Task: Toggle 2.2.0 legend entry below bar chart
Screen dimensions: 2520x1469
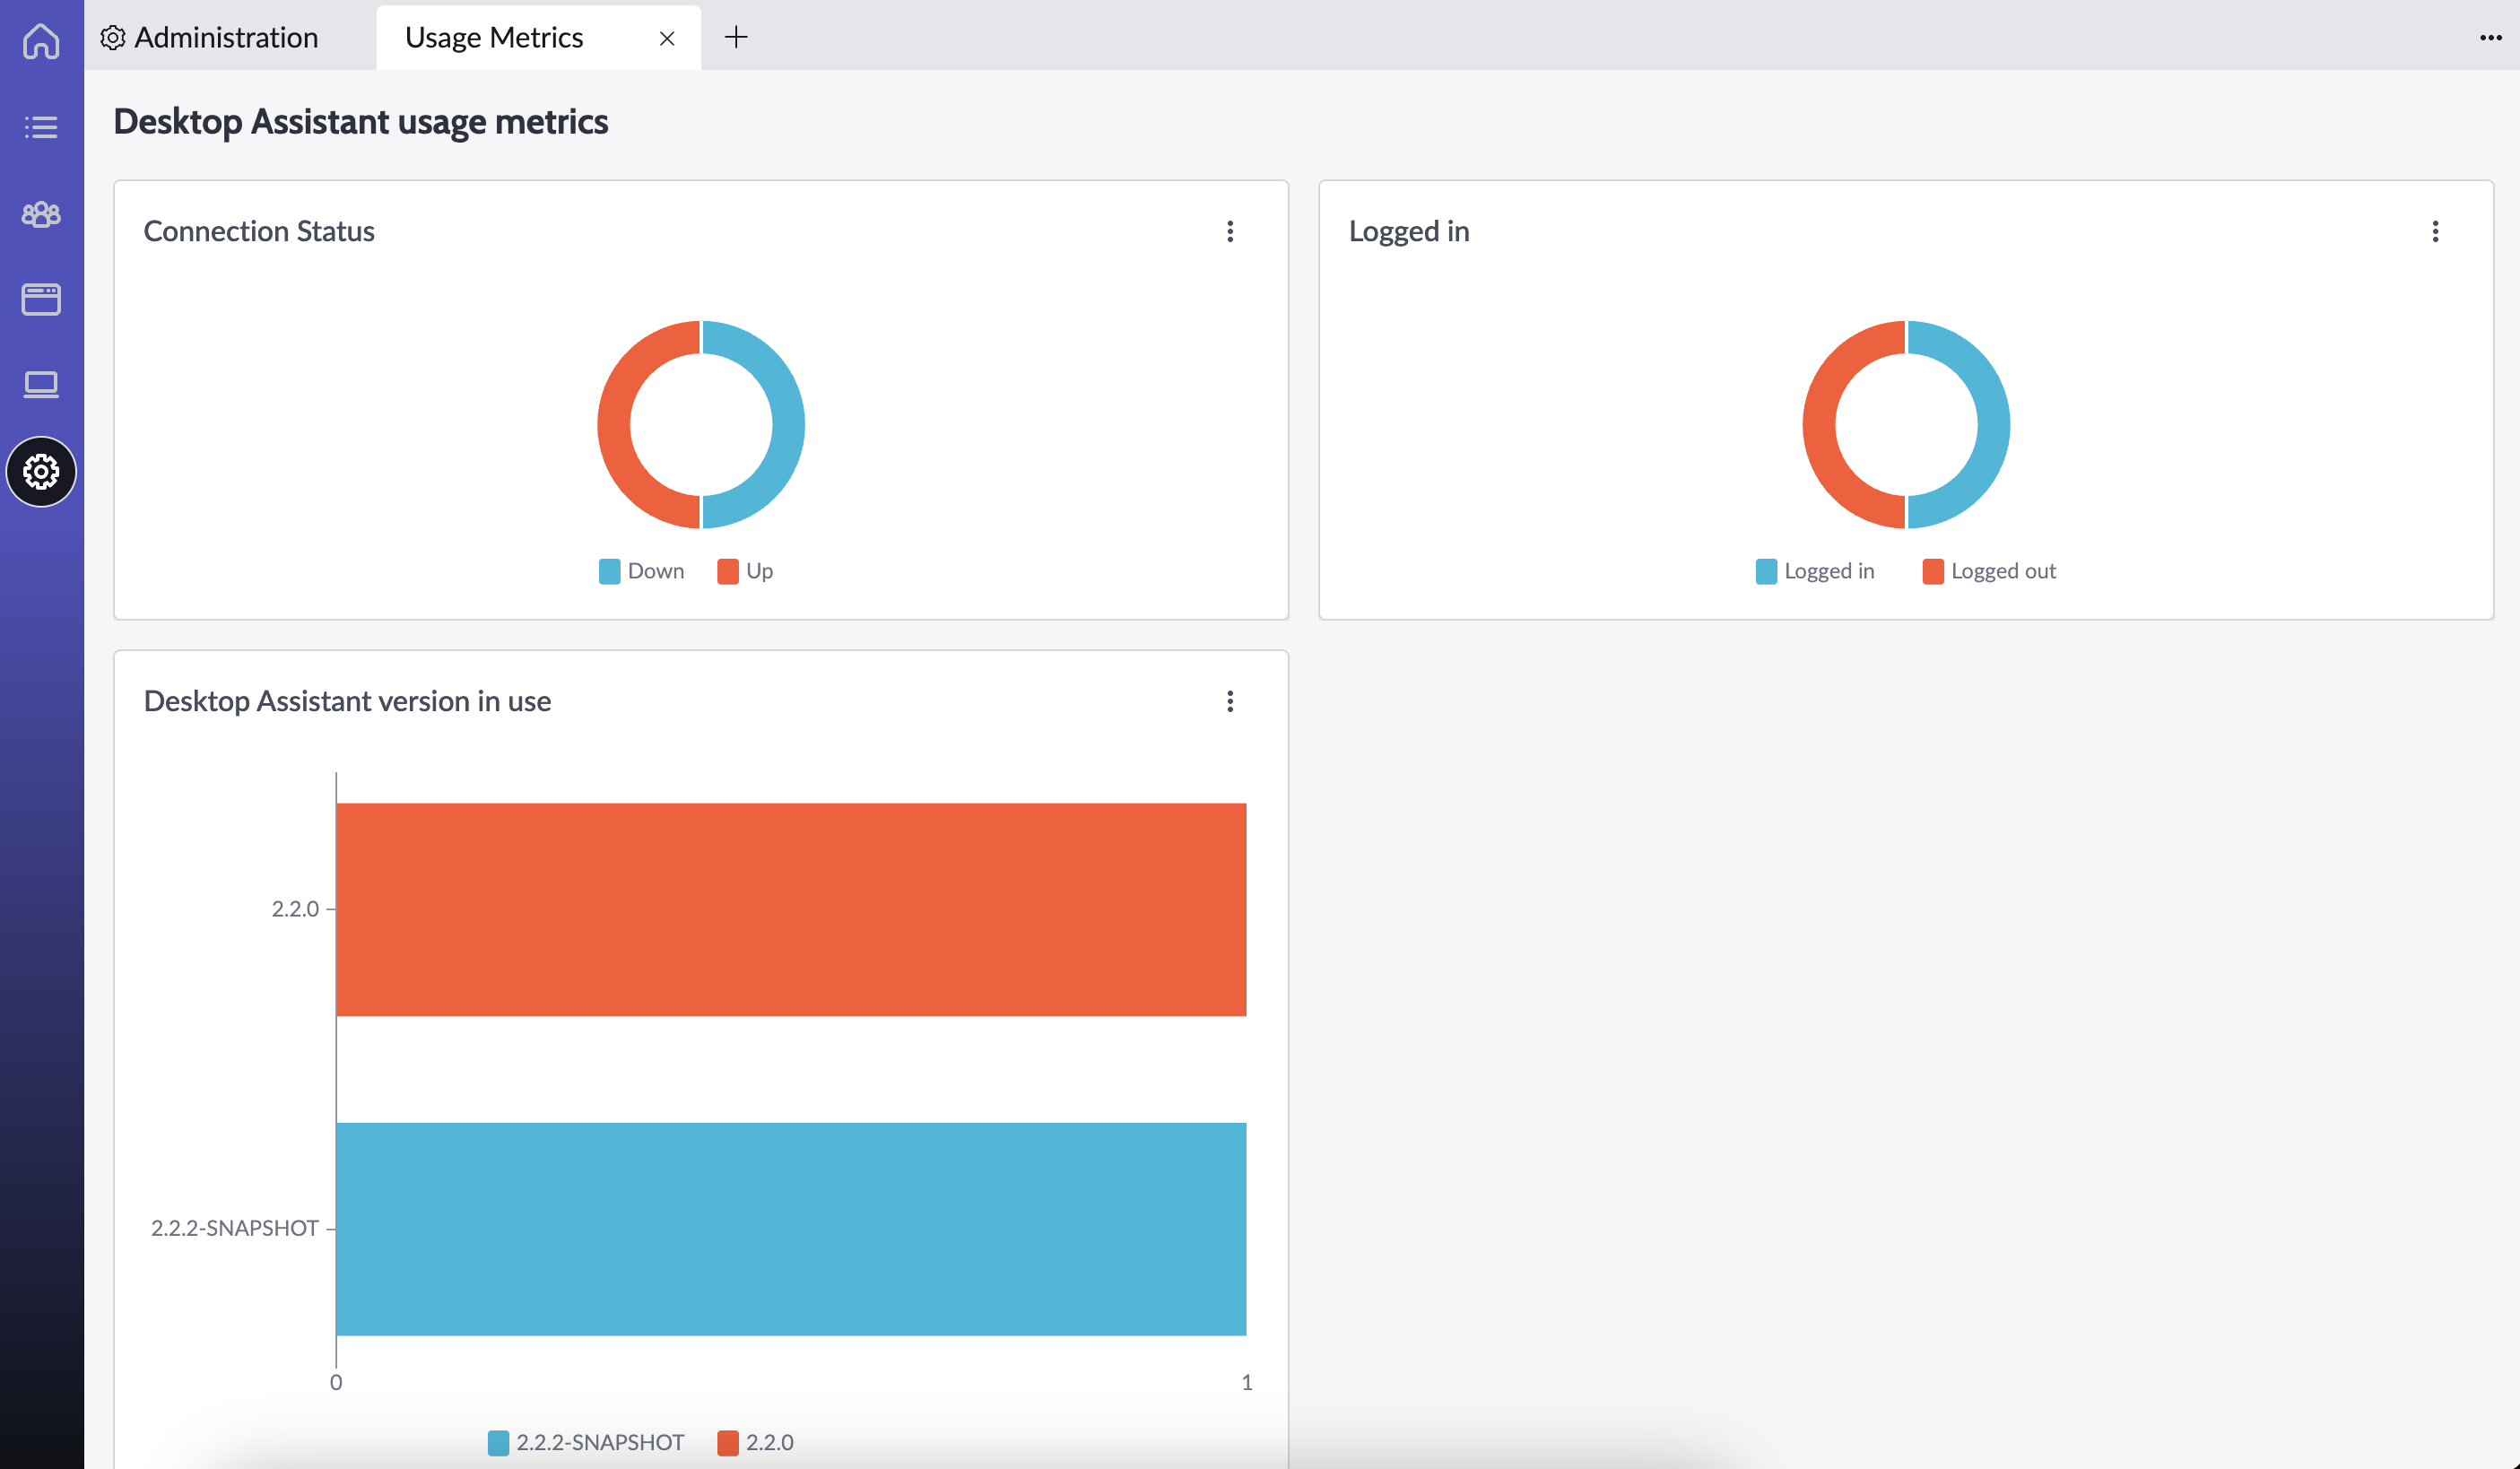Action: click(756, 1442)
